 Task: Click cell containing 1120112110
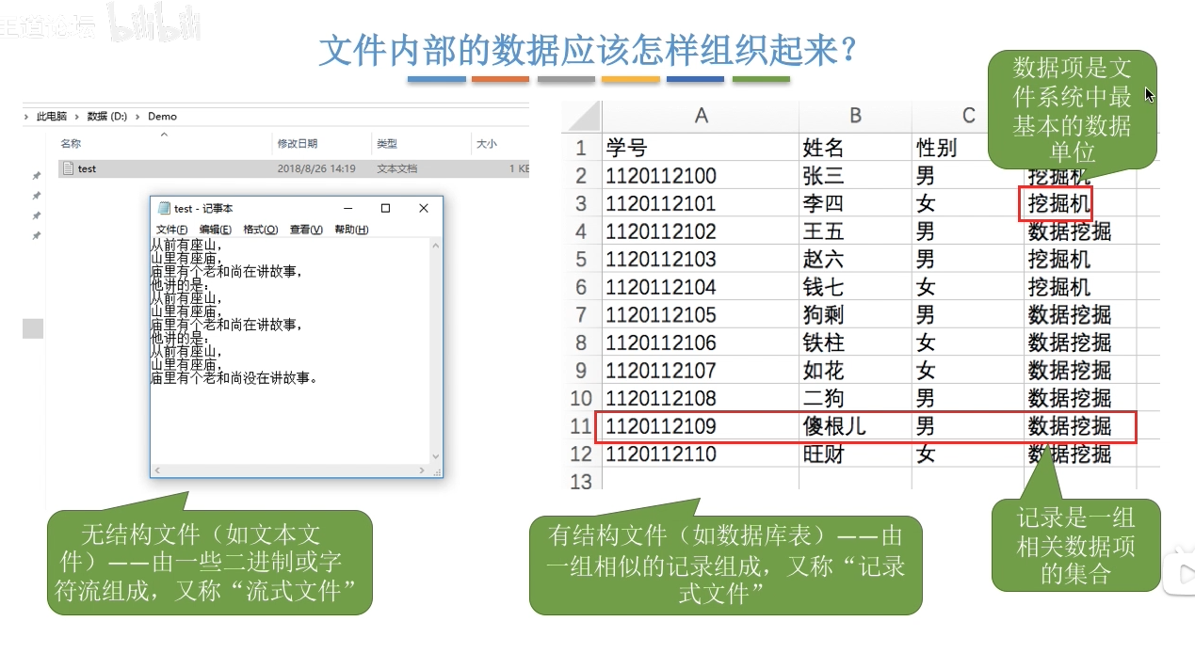click(x=701, y=454)
